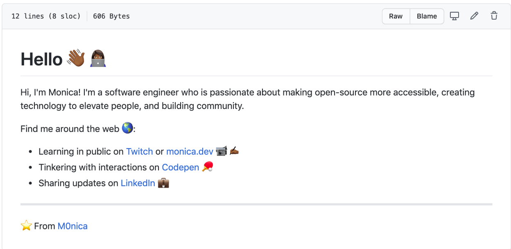The width and height of the screenshot is (511, 249).
Task: Switch to the Blame view
Action: click(x=427, y=16)
